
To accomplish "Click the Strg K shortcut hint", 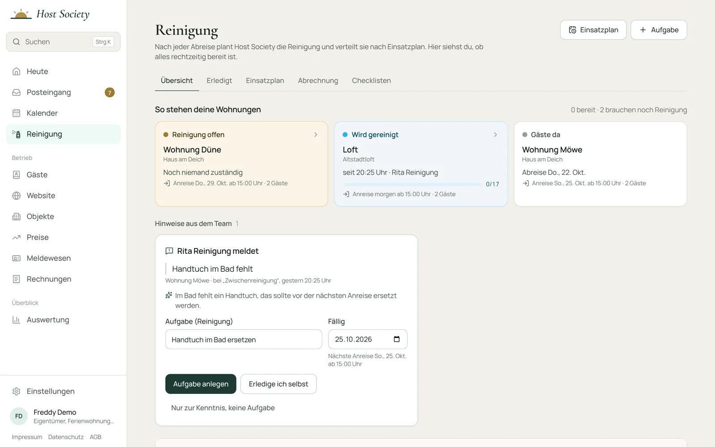I will pos(103,42).
